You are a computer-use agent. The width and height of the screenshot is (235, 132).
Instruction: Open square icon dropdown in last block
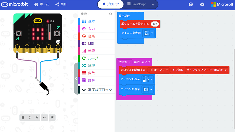pyautogui.click(x=148, y=90)
